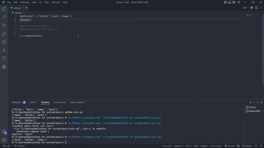This screenshot has height=148, width=264.
Task: Switch to the Problems panel tab
Action: (x=16, y=102)
